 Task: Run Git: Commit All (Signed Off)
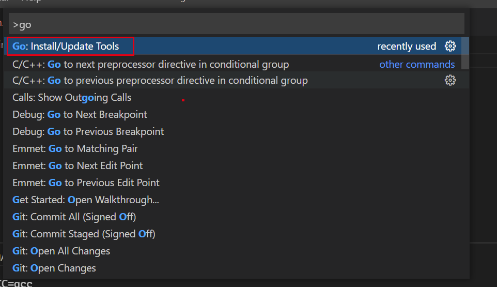point(74,217)
